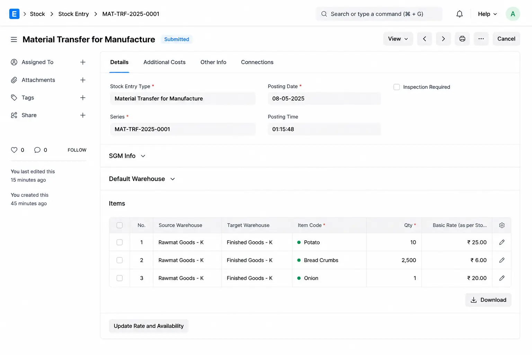Image resolution: width=532 pixels, height=355 pixels.
Task: Click the Posting Date field
Action: 324,98
